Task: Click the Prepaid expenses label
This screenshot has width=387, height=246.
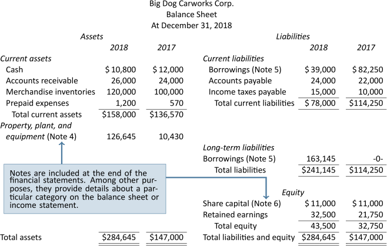Action: tap(37, 103)
